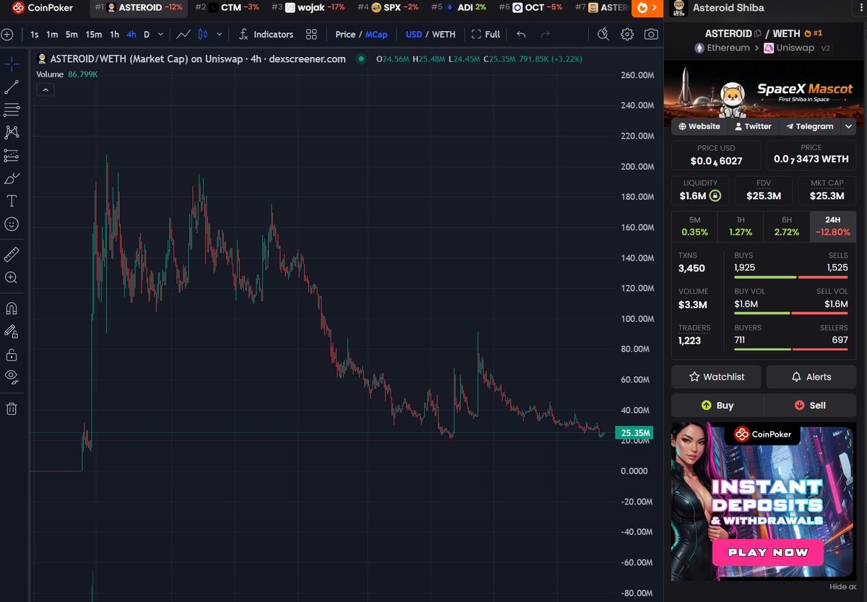Take a chart snapshot with camera icon
This screenshot has height=602, width=867.
651,34
